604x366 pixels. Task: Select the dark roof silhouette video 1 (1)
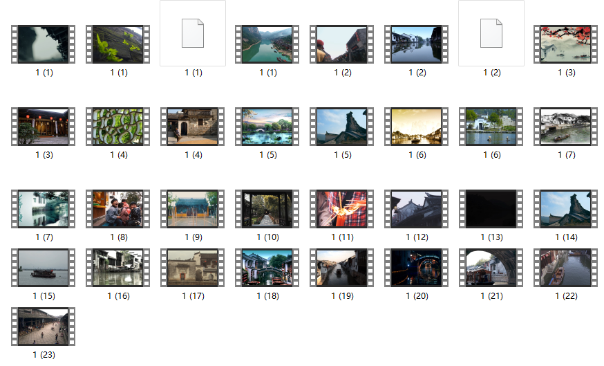(x=43, y=44)
